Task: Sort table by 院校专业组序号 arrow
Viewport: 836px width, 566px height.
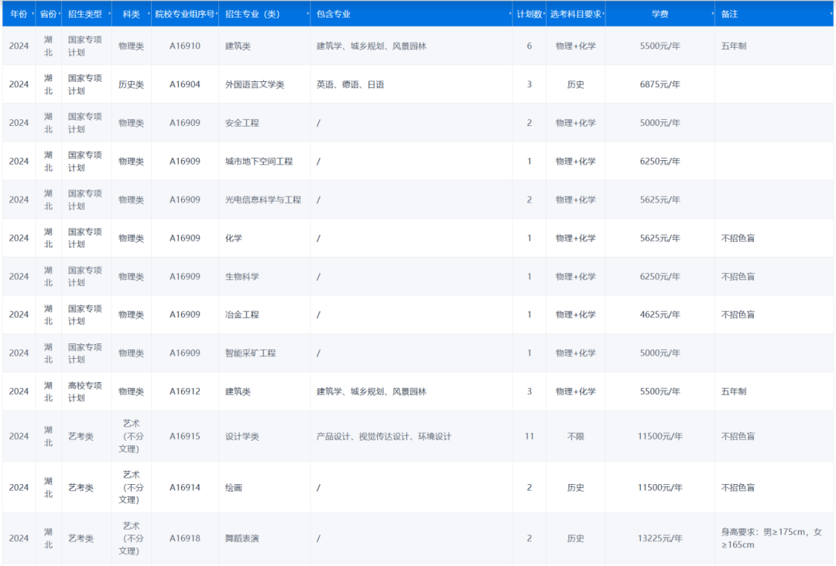Action: pyautogui.click(x=217, y=14)
